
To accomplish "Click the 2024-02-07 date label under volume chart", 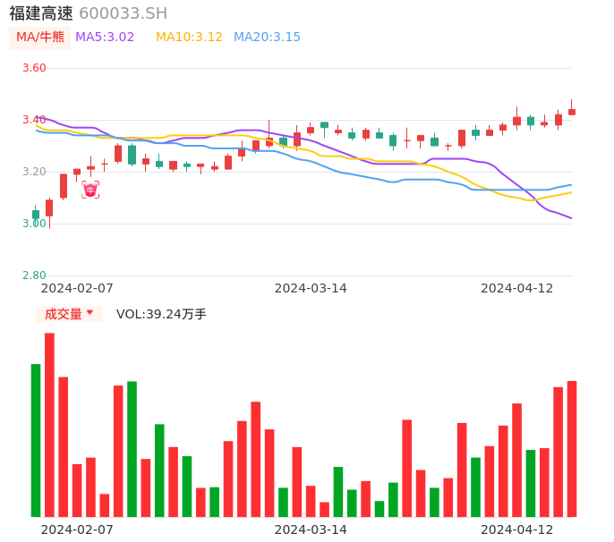I will pyautogui.click(x=77, y=529).
